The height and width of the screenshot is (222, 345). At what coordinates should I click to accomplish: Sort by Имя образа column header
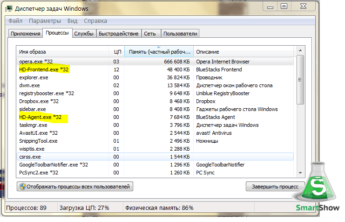[63, 52]
